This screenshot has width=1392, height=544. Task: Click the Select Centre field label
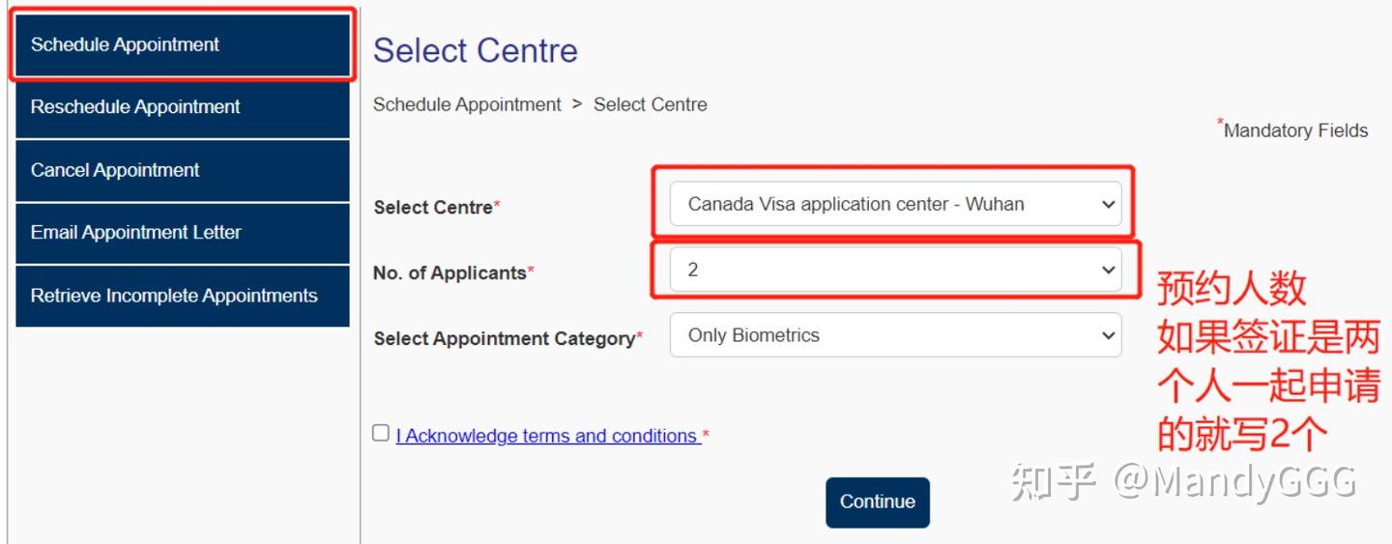click(433, 207)
